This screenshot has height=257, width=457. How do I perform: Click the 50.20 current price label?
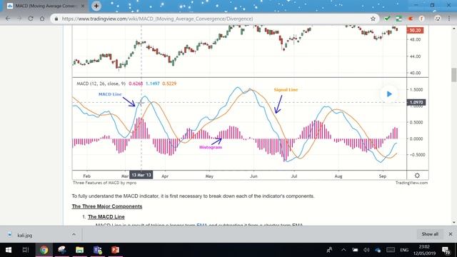coord(415,30)
